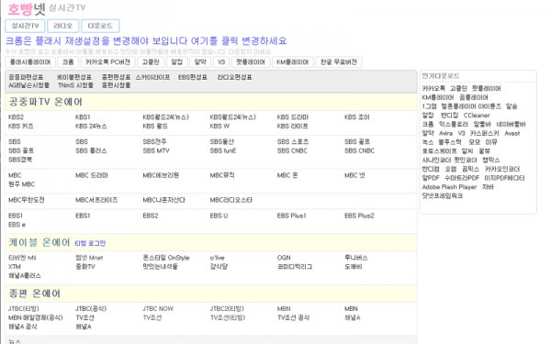Open the JTBC NOW channel

(x=158, y=309)
